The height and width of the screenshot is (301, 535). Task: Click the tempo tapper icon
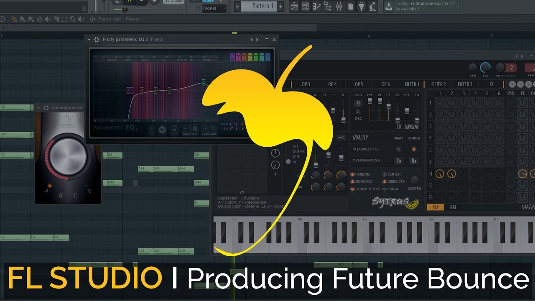point(373,6)
